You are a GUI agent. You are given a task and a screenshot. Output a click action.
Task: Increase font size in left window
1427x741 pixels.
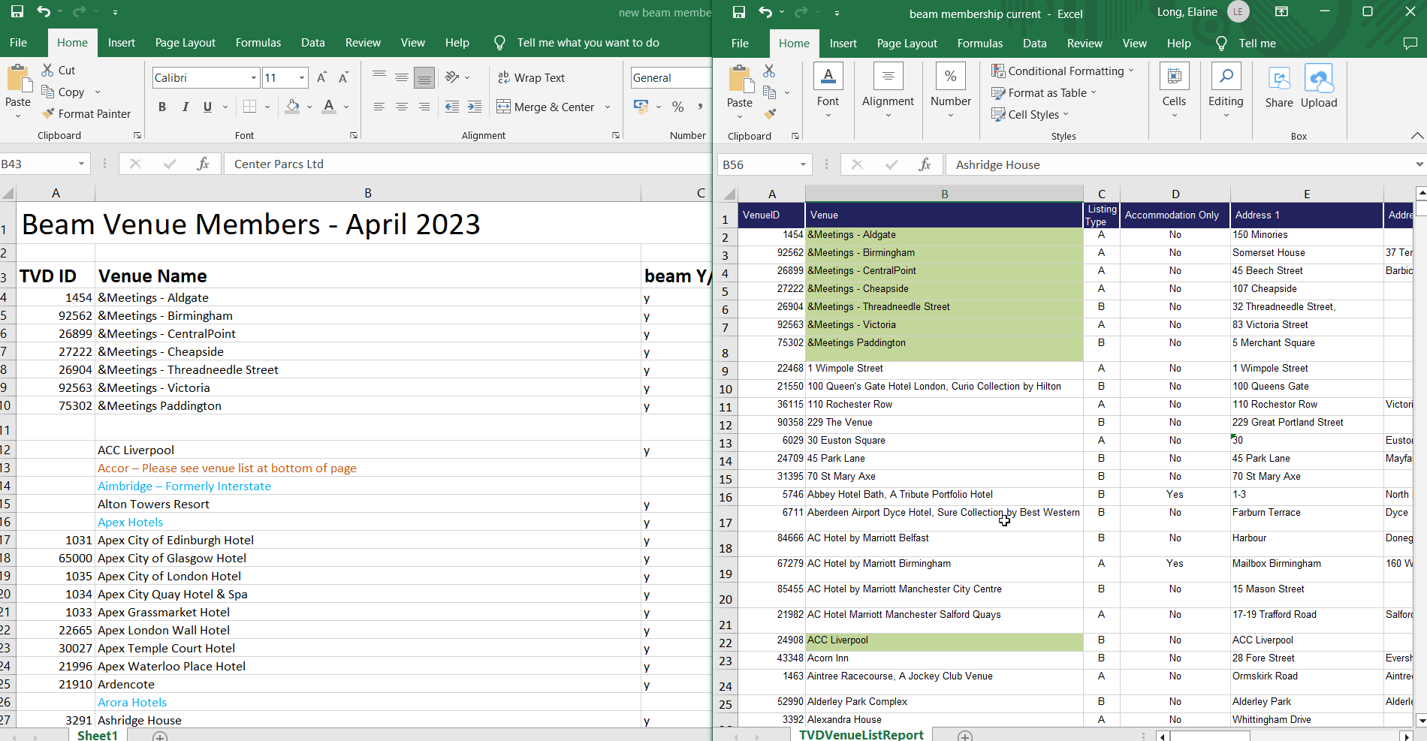tap(321, 77)
